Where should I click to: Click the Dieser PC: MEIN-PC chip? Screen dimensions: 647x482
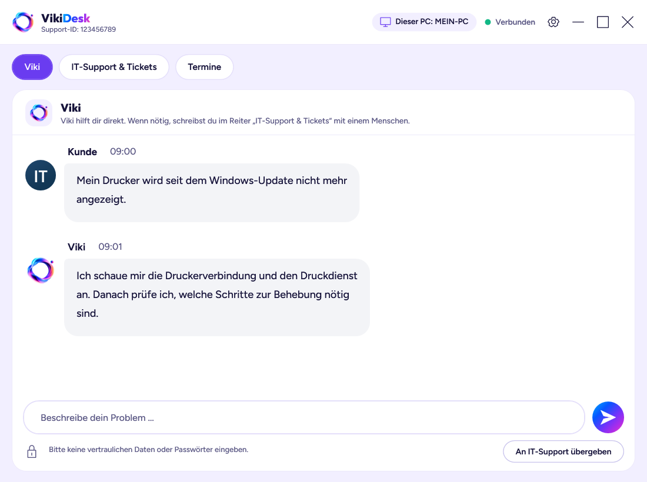click(x=424, y=22)
